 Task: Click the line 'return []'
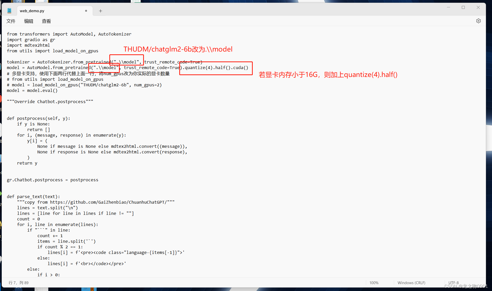pos(38,130)
